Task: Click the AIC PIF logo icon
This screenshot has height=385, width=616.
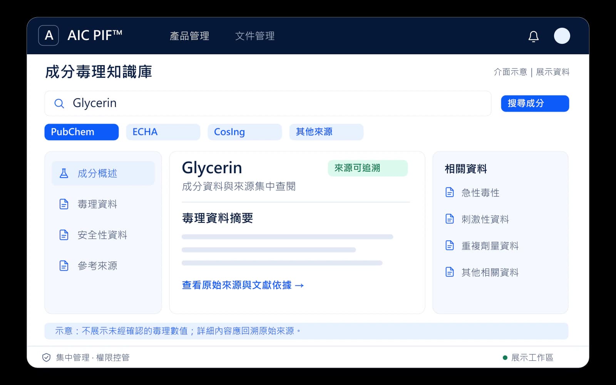Action: click(49, 35)
